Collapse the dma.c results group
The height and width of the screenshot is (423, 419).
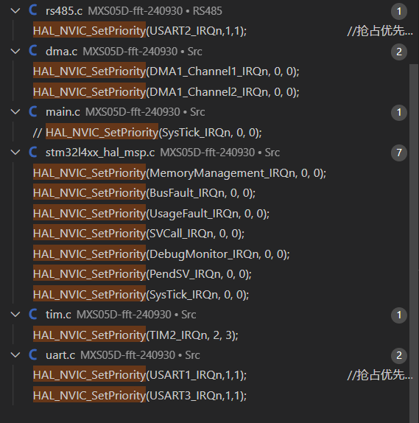coord(15,52)
